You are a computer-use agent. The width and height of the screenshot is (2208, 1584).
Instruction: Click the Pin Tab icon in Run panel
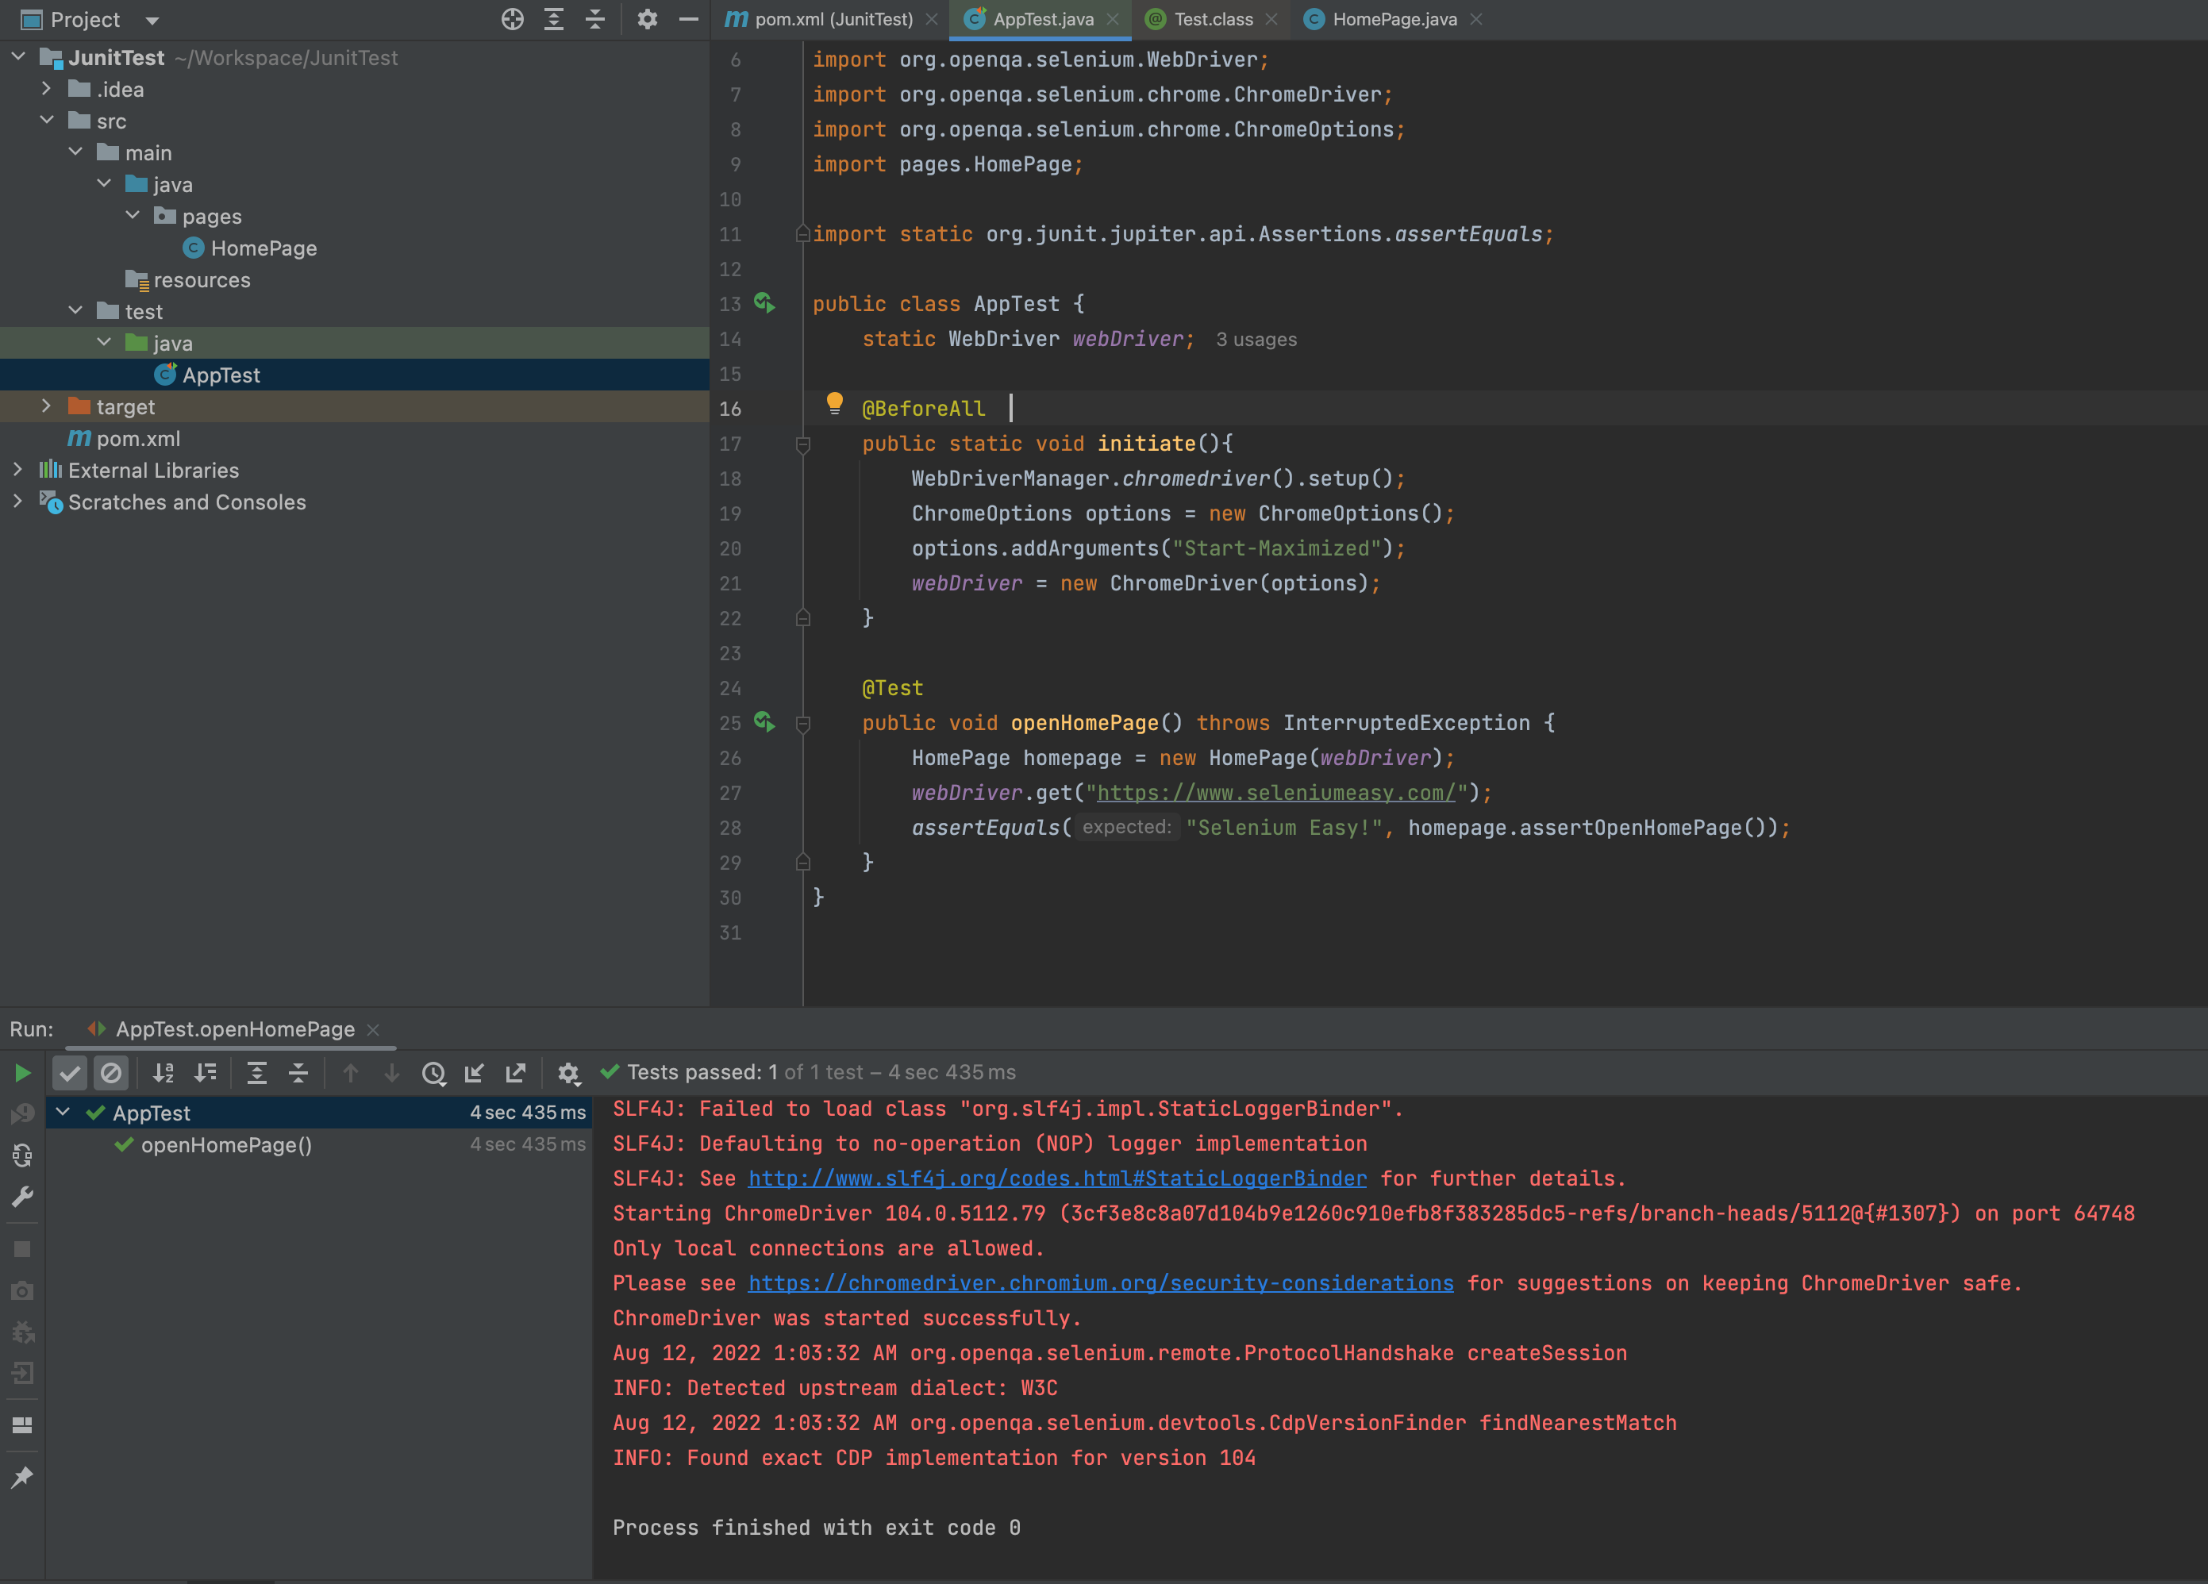[x=21, y=1477]
